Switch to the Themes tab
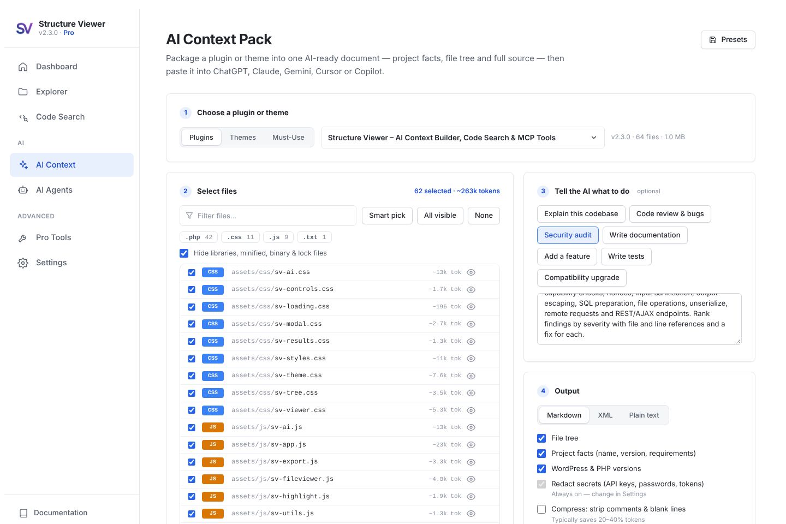Image resolution: width=786 pixels, height=524 pixels. [x=243, y=138]
